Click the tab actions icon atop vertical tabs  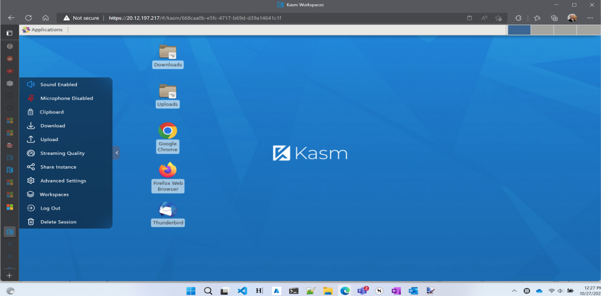(10, 33)
